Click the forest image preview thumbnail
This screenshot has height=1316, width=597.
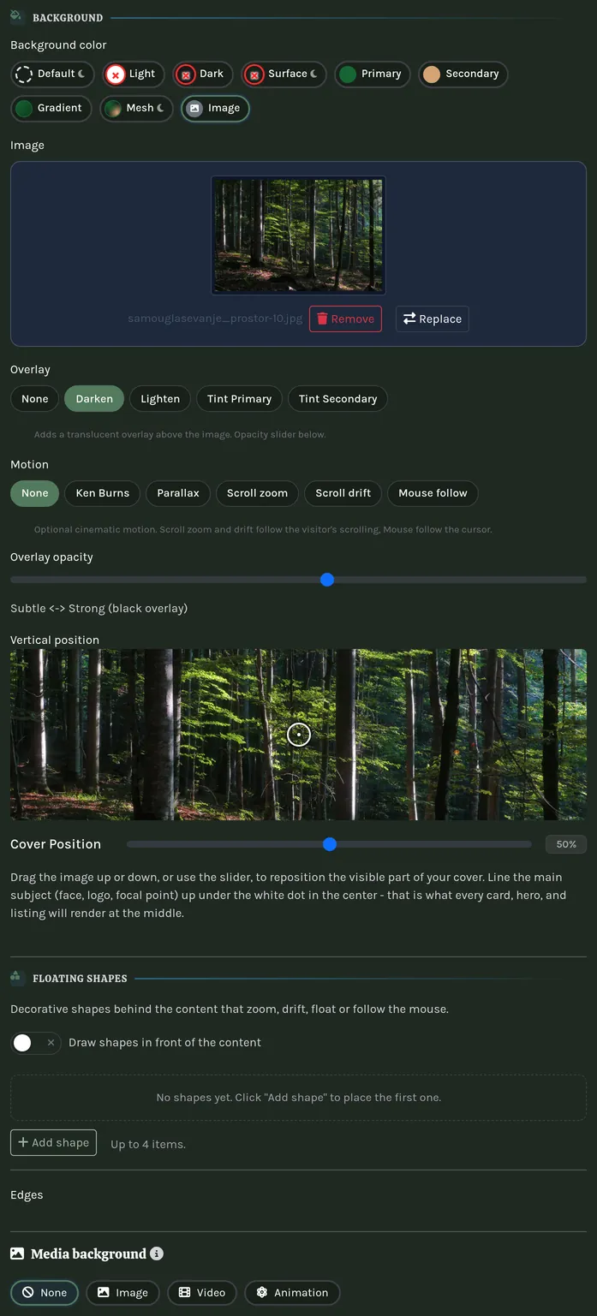(298, 235)
